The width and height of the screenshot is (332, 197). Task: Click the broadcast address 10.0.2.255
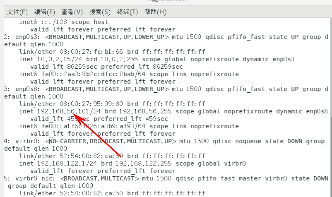[119, 59]
